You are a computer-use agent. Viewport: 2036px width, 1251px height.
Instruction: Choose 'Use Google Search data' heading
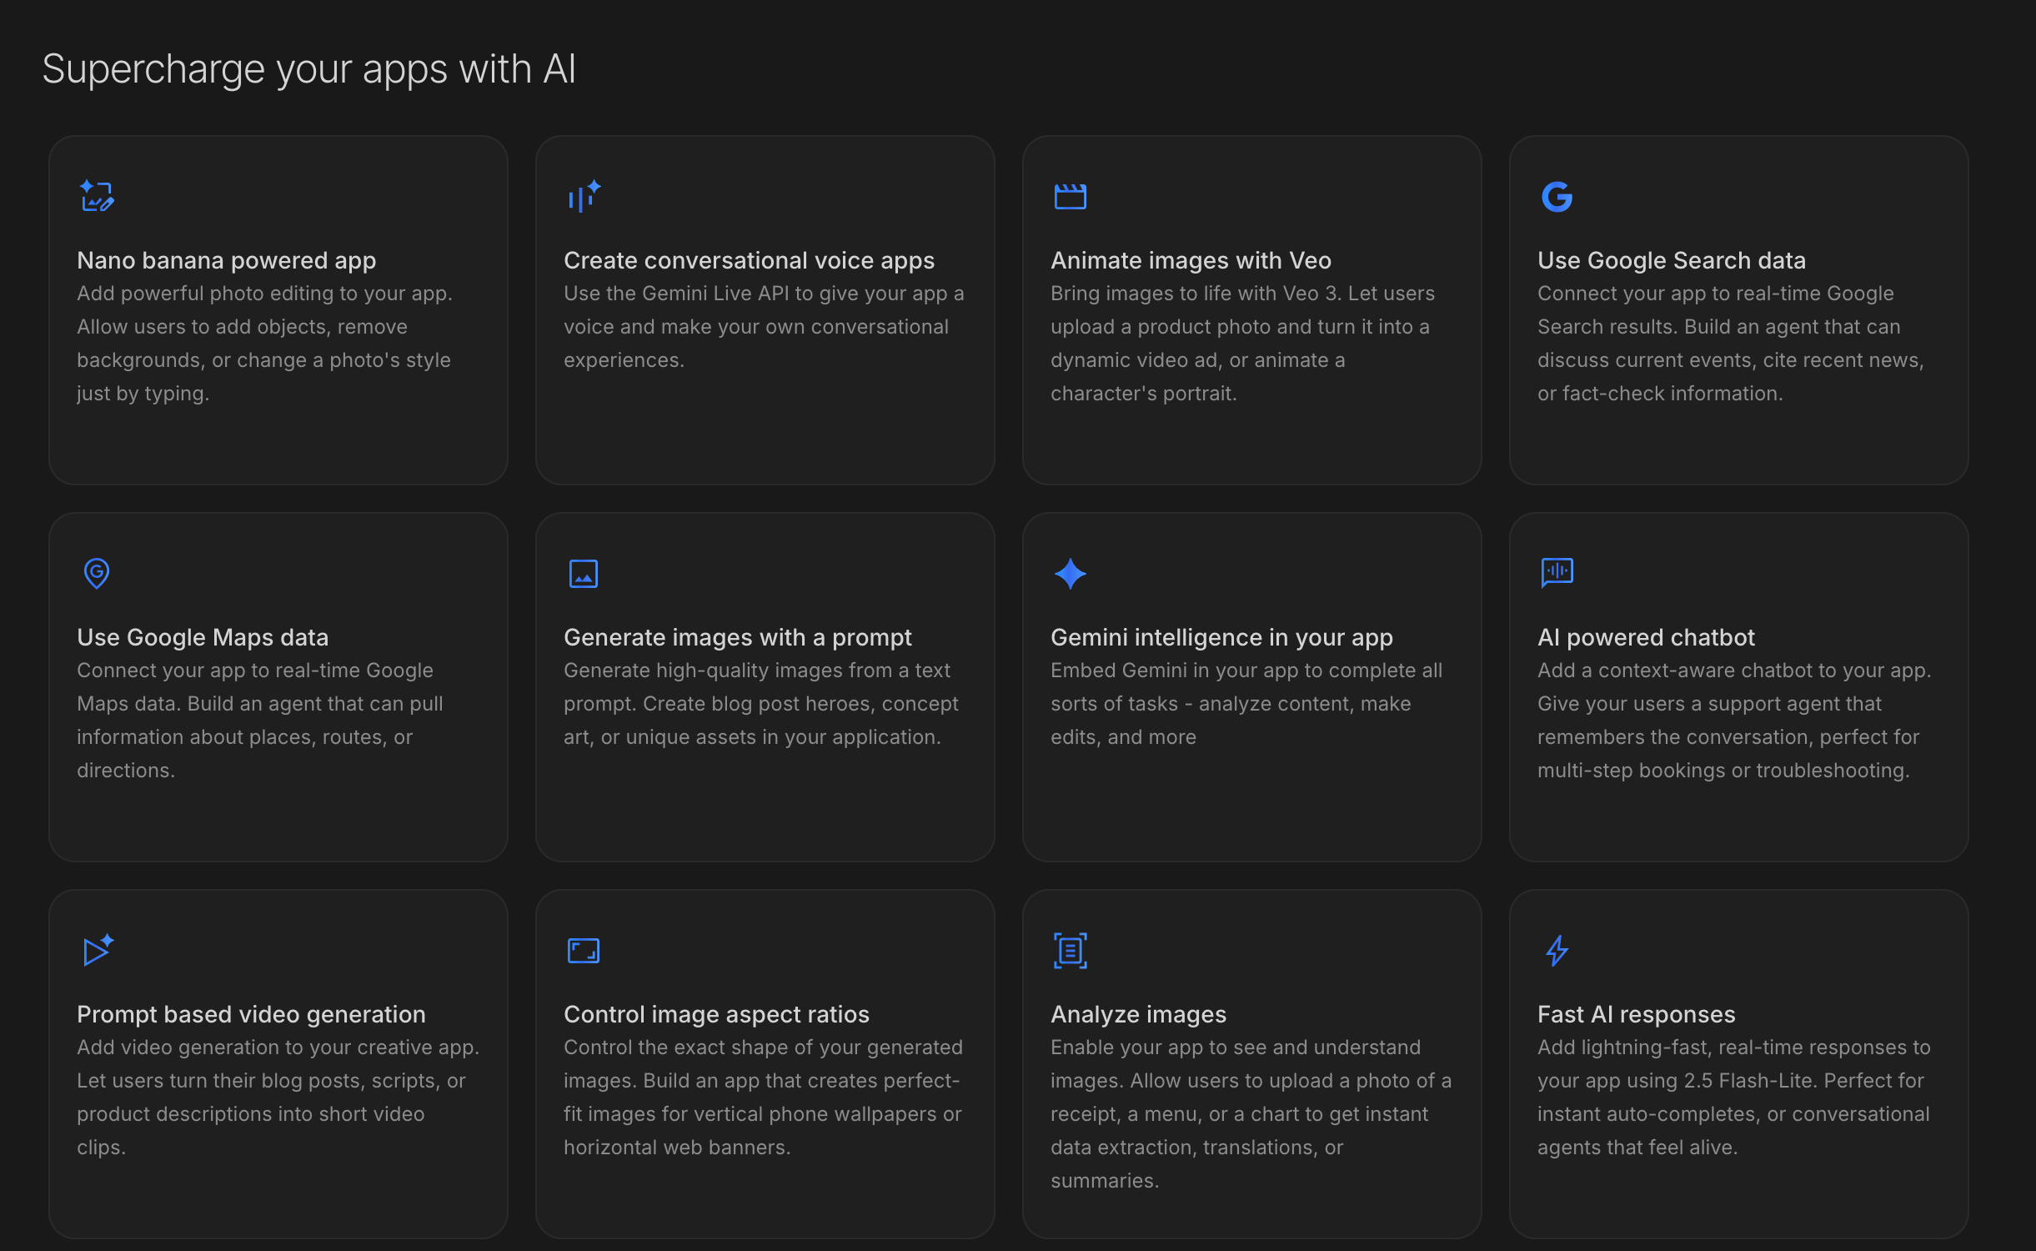tap(1671, 260)
